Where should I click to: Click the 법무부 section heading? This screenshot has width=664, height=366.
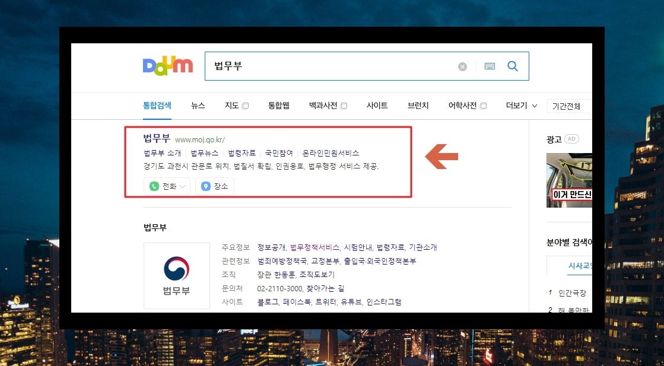point(155,228)
